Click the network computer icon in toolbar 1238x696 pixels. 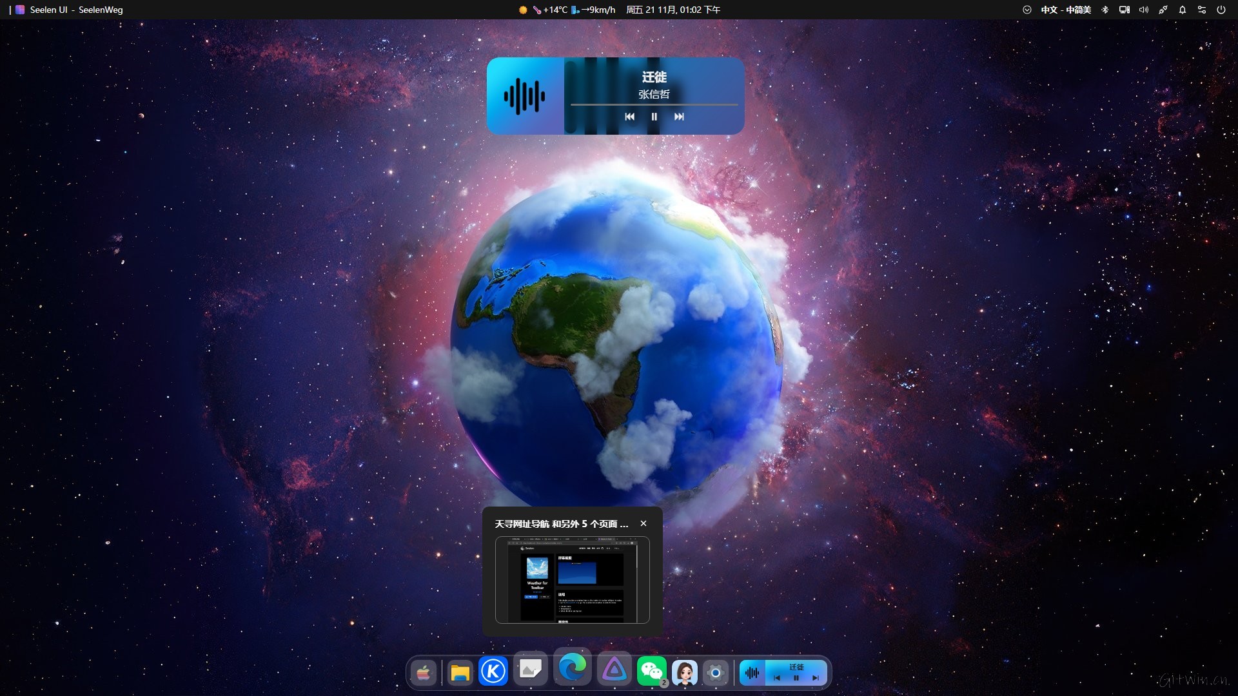click(x=1124, y=10)
